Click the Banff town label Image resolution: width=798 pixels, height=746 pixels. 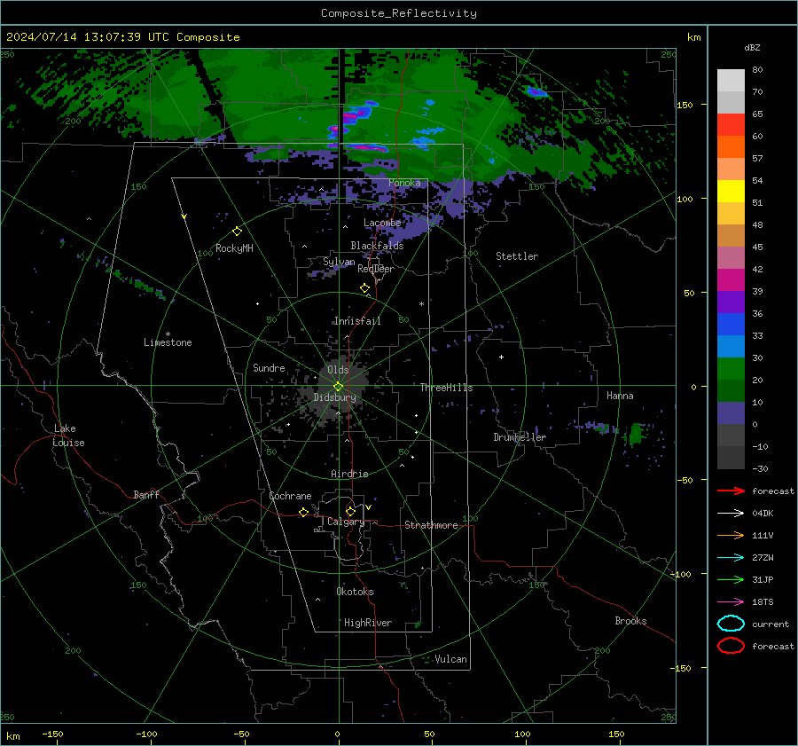coord(146,494)
